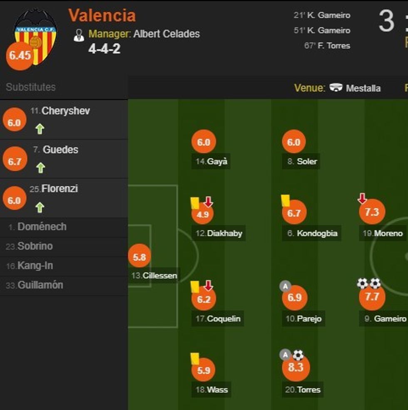
Task: Select Kang-In in the substitutes list
Action: pyautogui.click(x=35, y=266)
